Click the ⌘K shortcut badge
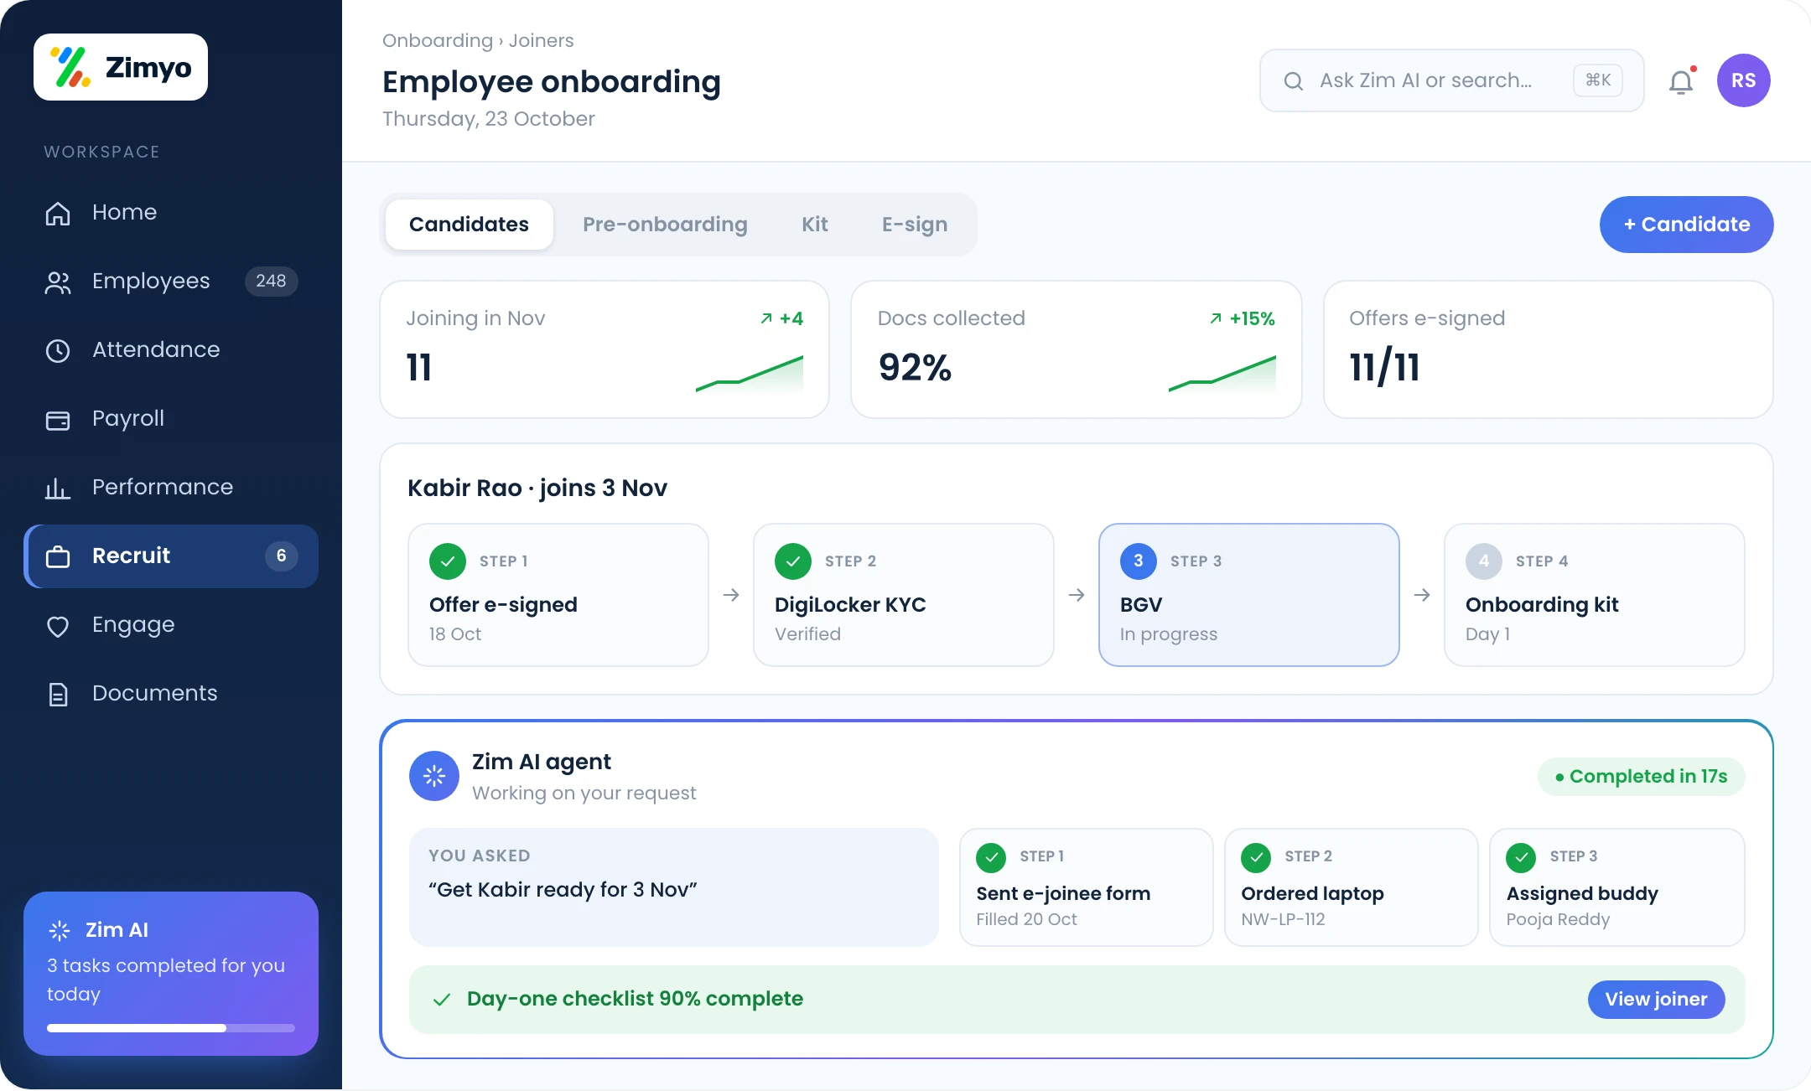1811x1091 pixels. (x=1598, y=80)
